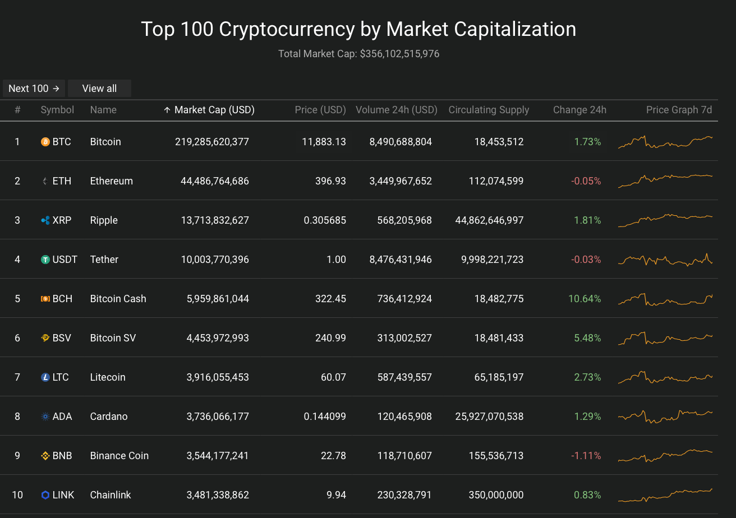Sort by Market Cap (USD) column

[x=209, y=110]
